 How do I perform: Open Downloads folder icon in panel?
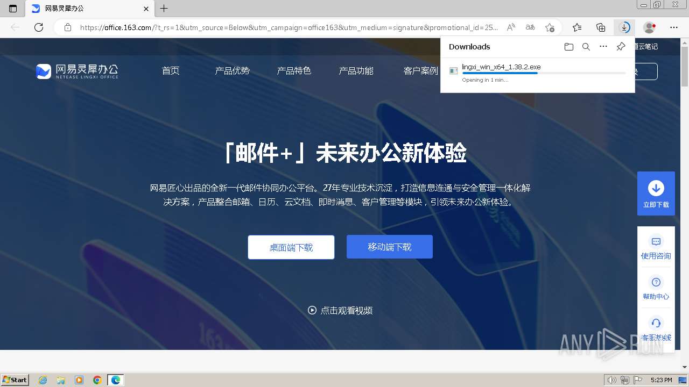(x=569, y=47)
